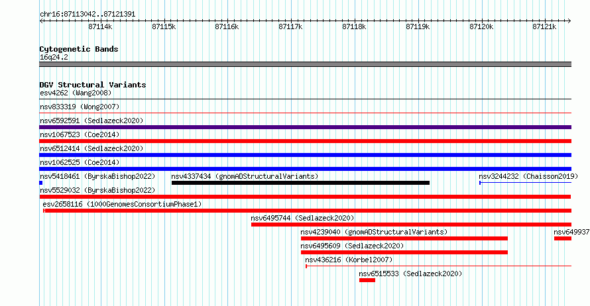Open the esv2658116 (1000GenomesConsortiumPhase1) label
Viewport: 590px width, 306px height.
click(x=122, y=204)
